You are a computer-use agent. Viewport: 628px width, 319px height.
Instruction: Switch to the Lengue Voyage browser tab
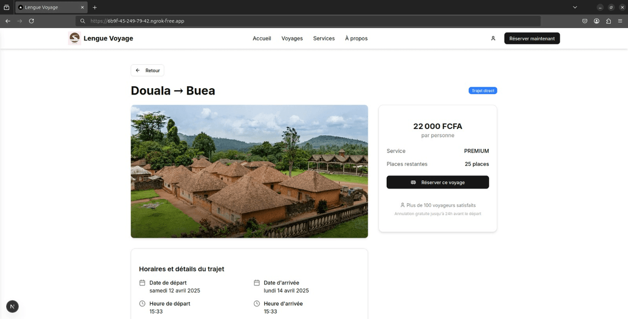pos(47,7)
